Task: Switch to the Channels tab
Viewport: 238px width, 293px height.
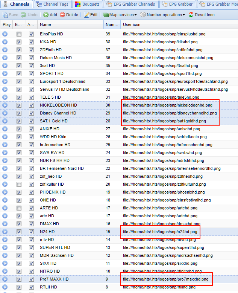Action: click(17, 4)
